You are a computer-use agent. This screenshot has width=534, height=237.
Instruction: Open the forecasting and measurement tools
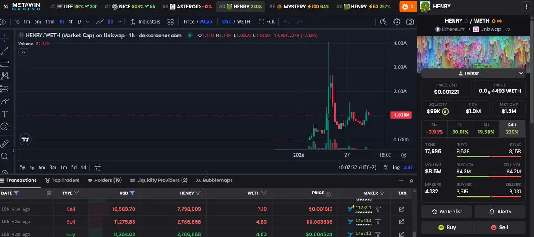point(4,88)
